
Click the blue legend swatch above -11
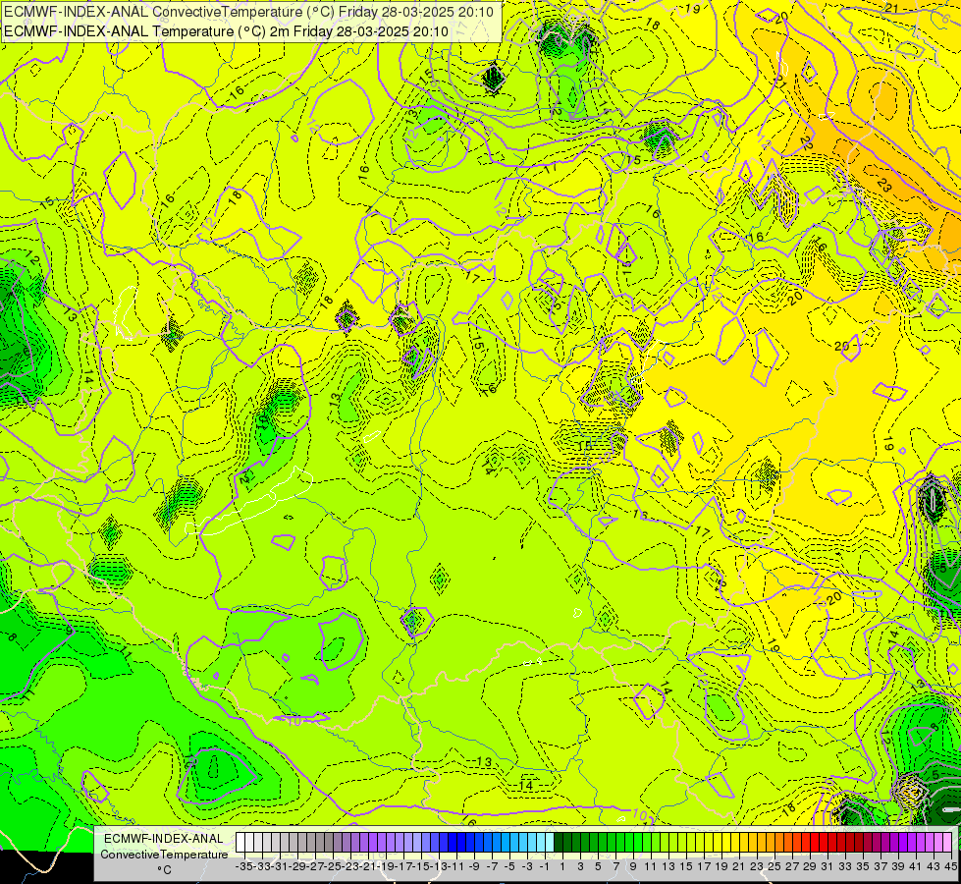[x=453, y=842]
